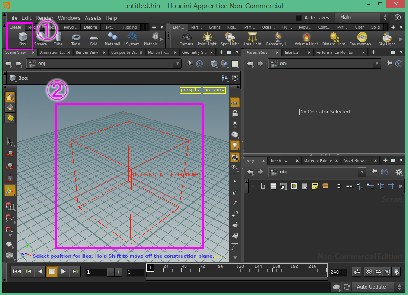This screenshot has height=295, width=408.
Task: Open the no cam camera dropdown
Action: (215, 90)
